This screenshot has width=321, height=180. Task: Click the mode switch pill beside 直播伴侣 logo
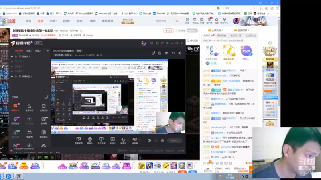pyautogui.click(x=39, y=43)
